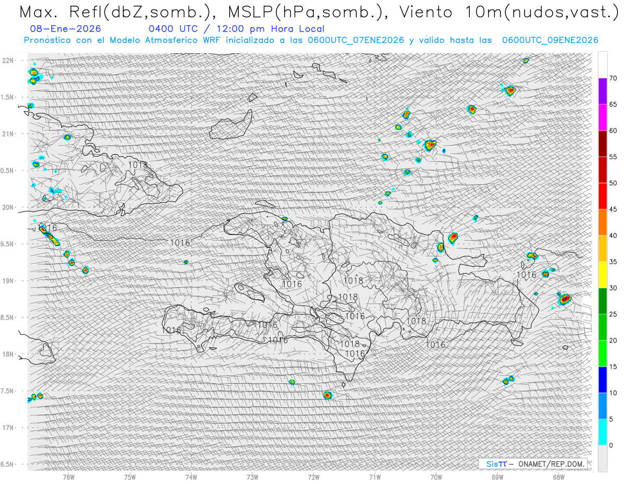Click the colorbar value label '25'
Screen dimensions: 627x484
point(613,314)
